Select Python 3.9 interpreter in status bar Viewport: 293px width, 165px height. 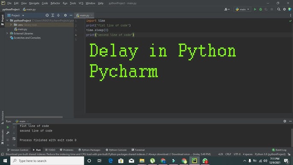tap(270, 154)
